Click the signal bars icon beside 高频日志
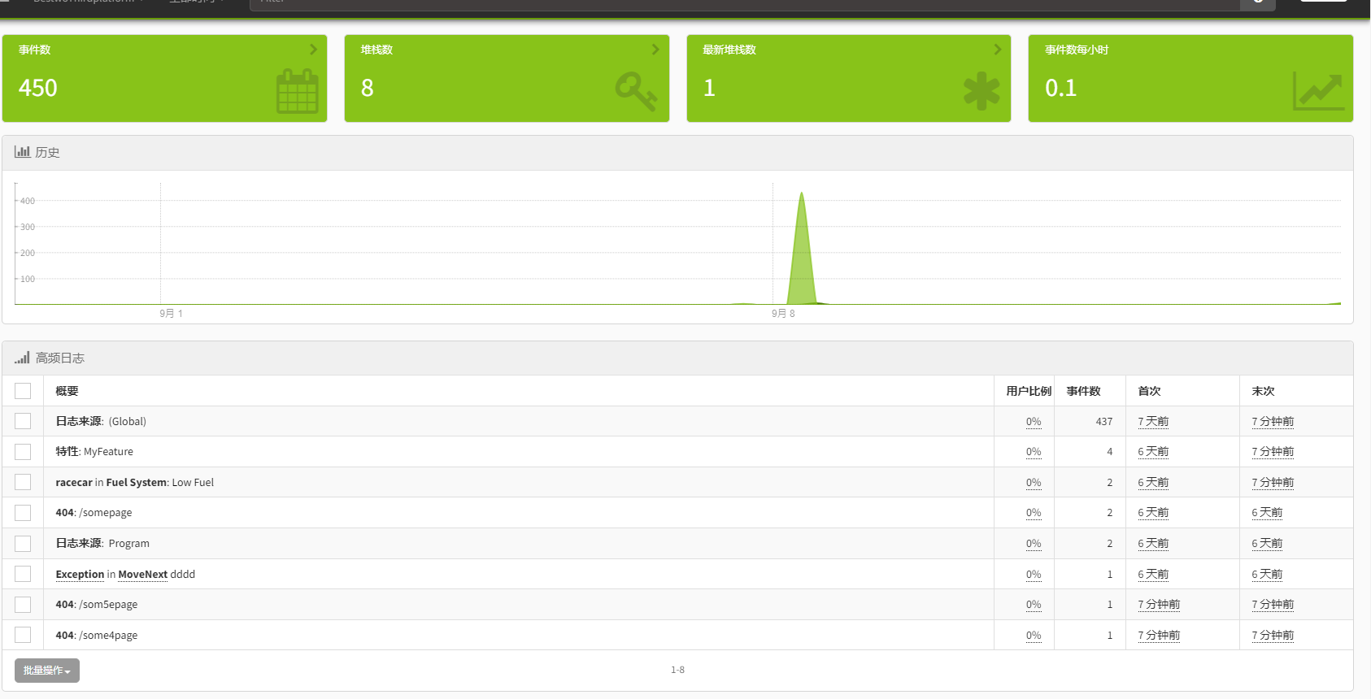 [22, 357]
